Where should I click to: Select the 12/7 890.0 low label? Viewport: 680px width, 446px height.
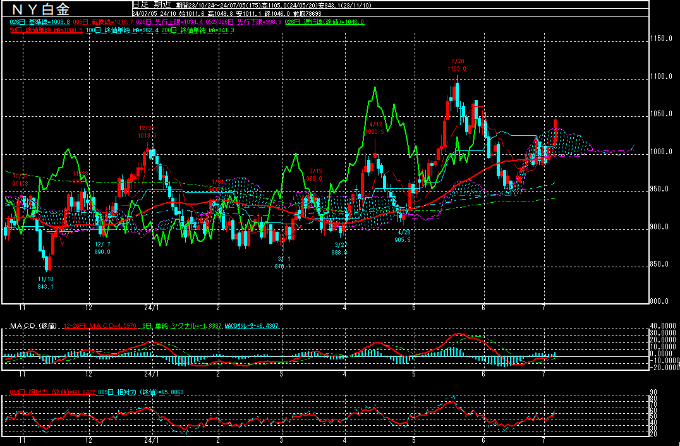[x=102, y=248]
